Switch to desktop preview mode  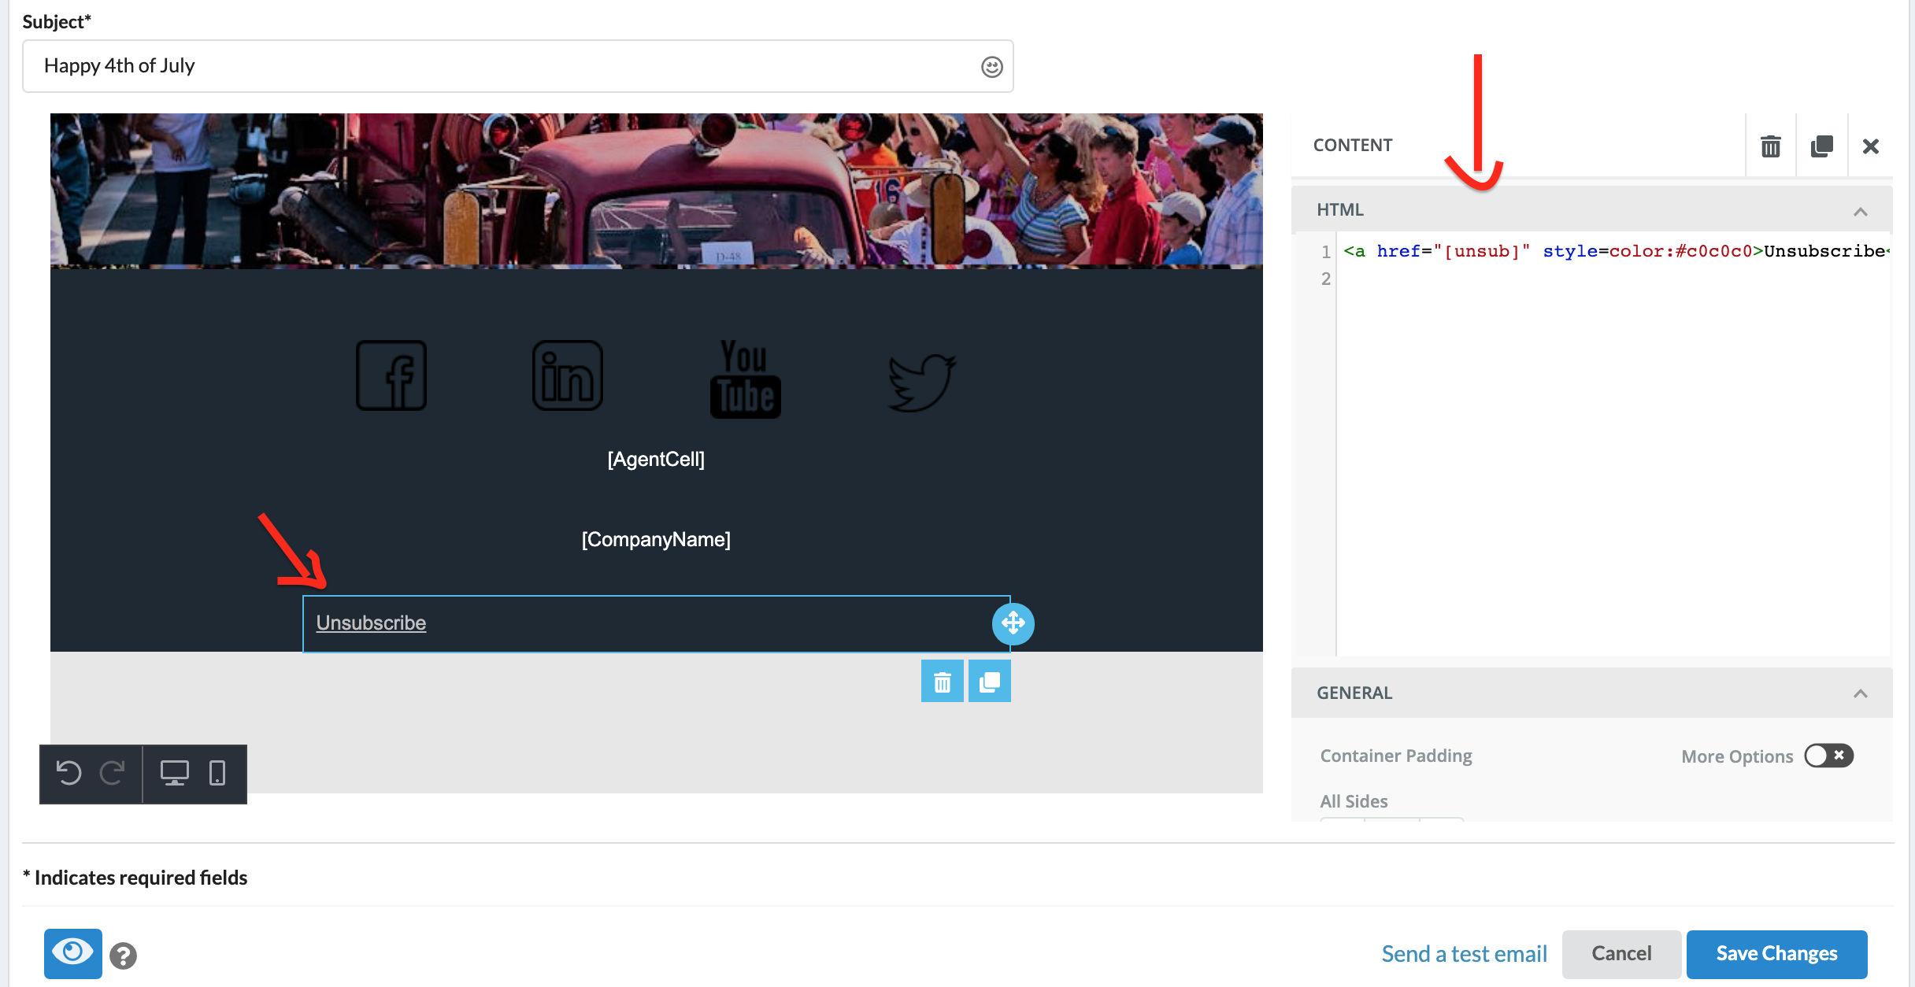point(175,773)
